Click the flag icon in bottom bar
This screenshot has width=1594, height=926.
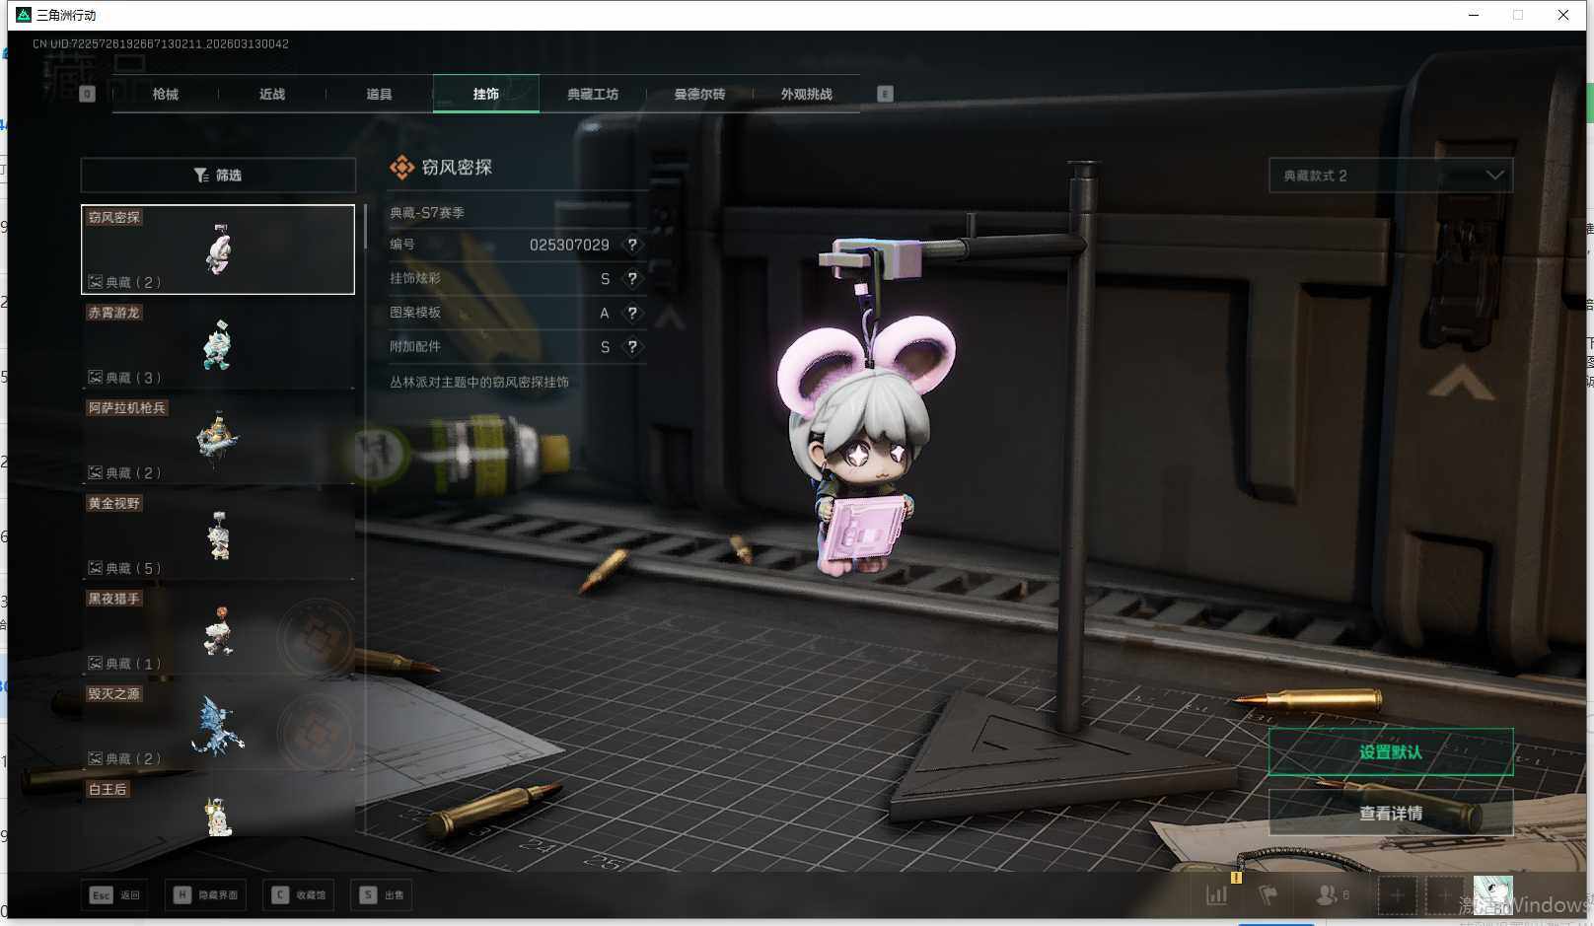(1268, 895)
